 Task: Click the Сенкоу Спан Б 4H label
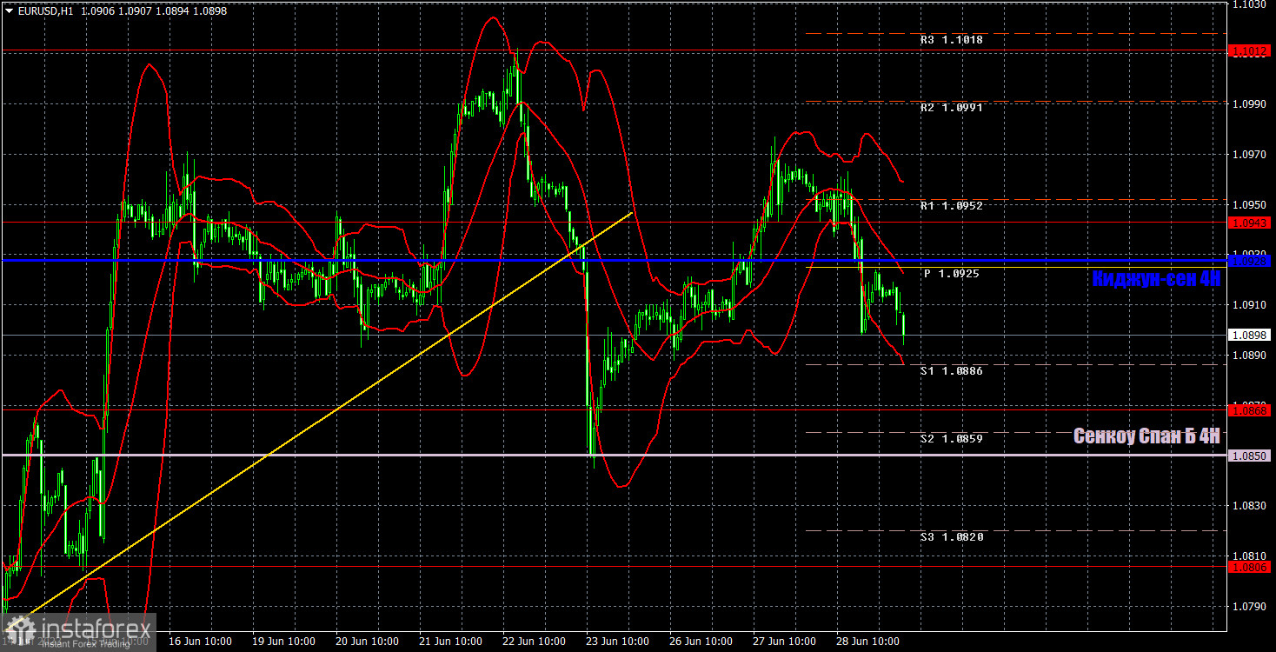(1146, 436)
